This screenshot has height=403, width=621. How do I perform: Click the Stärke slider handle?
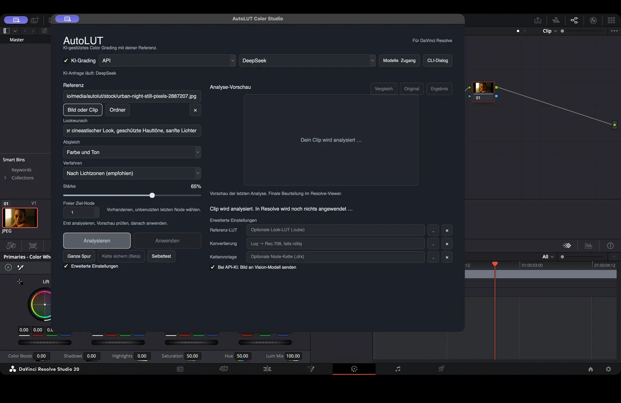pos(152,195)
